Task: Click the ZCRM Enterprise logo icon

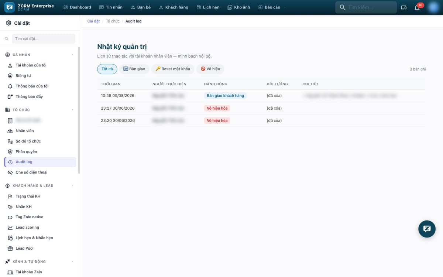Action: click(10, 7)
